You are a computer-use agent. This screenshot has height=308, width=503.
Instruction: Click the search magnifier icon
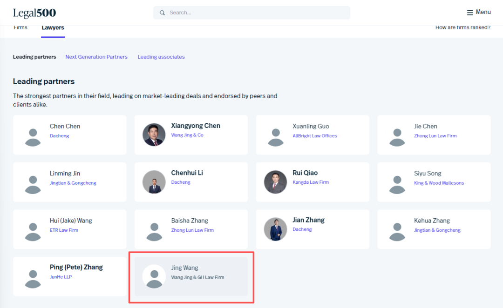point(163,13)
